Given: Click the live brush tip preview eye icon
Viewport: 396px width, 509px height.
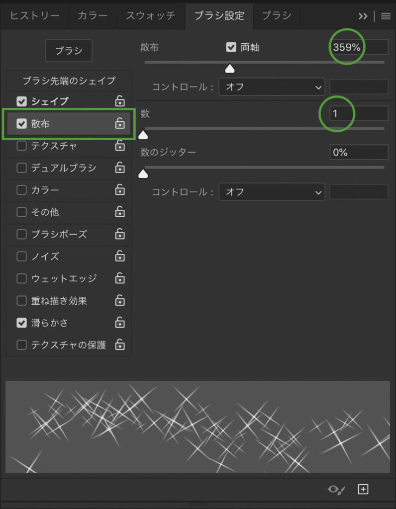Looking at the screenshot, I should [x=336, y=489].
